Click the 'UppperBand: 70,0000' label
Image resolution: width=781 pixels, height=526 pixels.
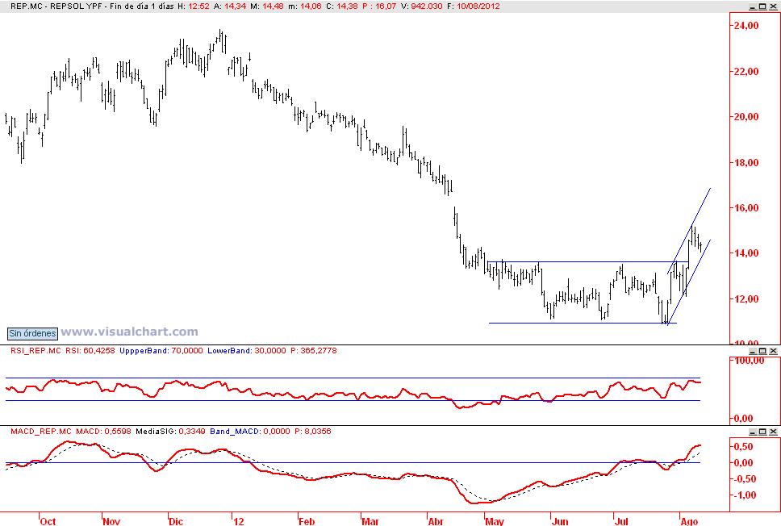click(x=161, y=351)
